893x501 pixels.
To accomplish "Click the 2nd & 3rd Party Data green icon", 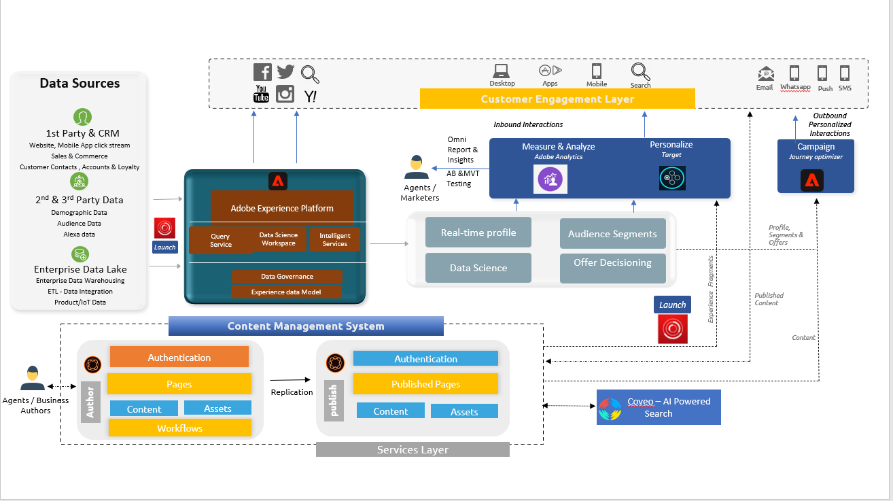I will click(x=80, y=181).
